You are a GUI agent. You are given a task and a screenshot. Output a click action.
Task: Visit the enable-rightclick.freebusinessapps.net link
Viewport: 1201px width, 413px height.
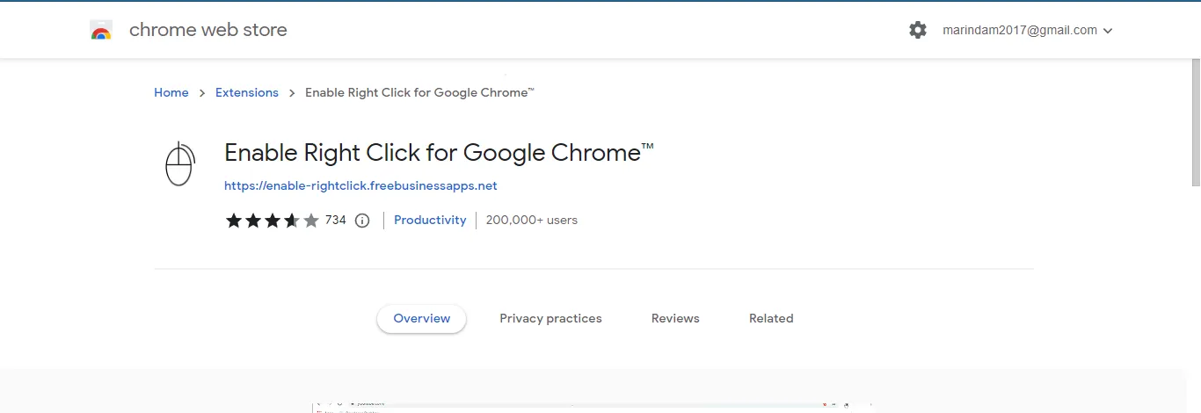pos(360,185)
